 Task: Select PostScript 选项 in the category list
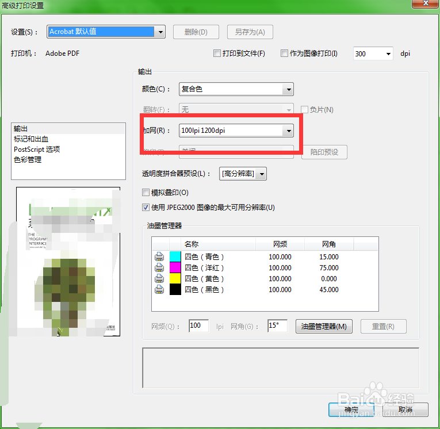(x=68, y=150)
